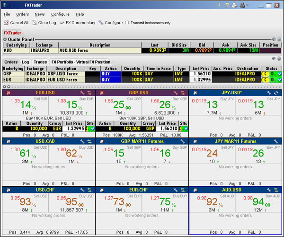Collapse the Quote Panel expander
The width and height of the screenshot is (284, 237).
tap(5, 39)
